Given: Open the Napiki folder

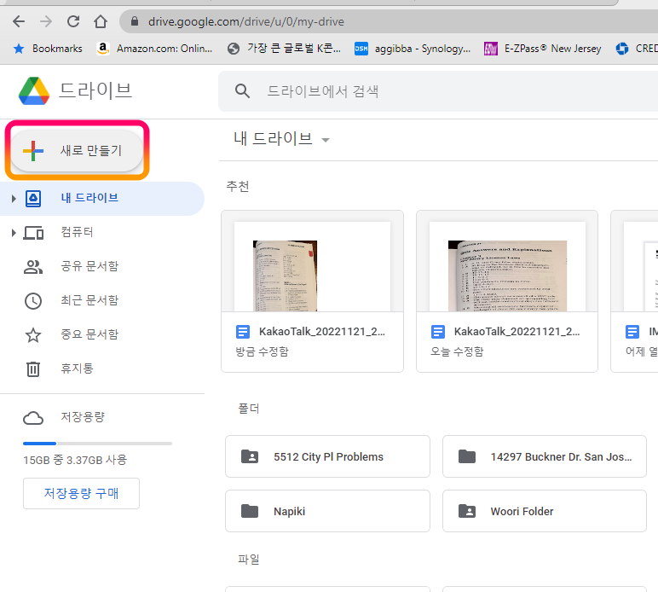Looking at the screenshot, I should (328, 511).
